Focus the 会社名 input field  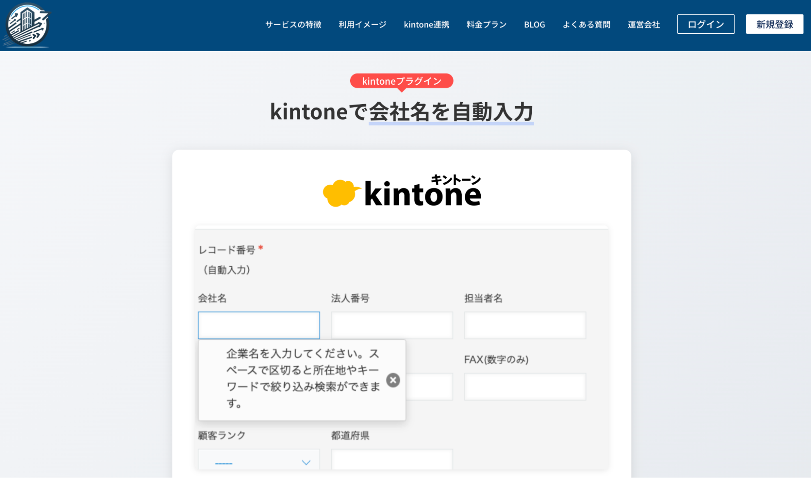tap(259, 325)
